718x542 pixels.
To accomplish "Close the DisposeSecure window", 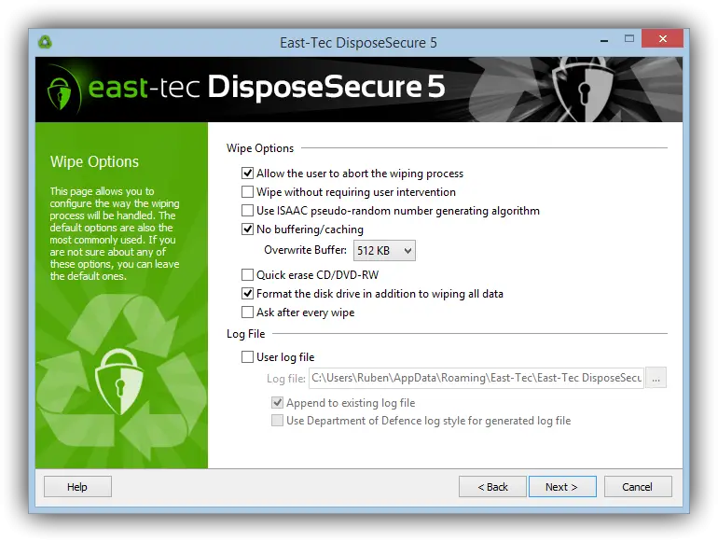I will point(663,39).
